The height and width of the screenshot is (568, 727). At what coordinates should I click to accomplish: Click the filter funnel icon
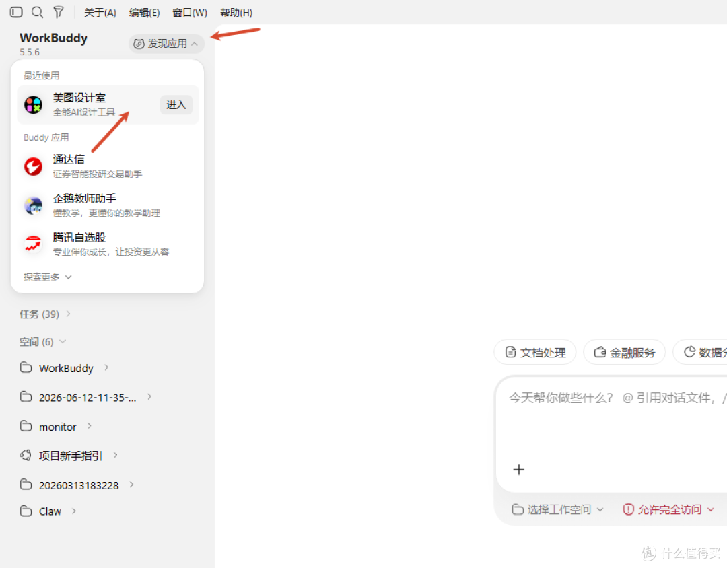pos(59,12)
